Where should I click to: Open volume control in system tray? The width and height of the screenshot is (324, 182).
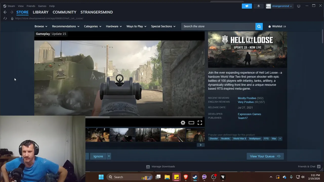click(303, 177)
